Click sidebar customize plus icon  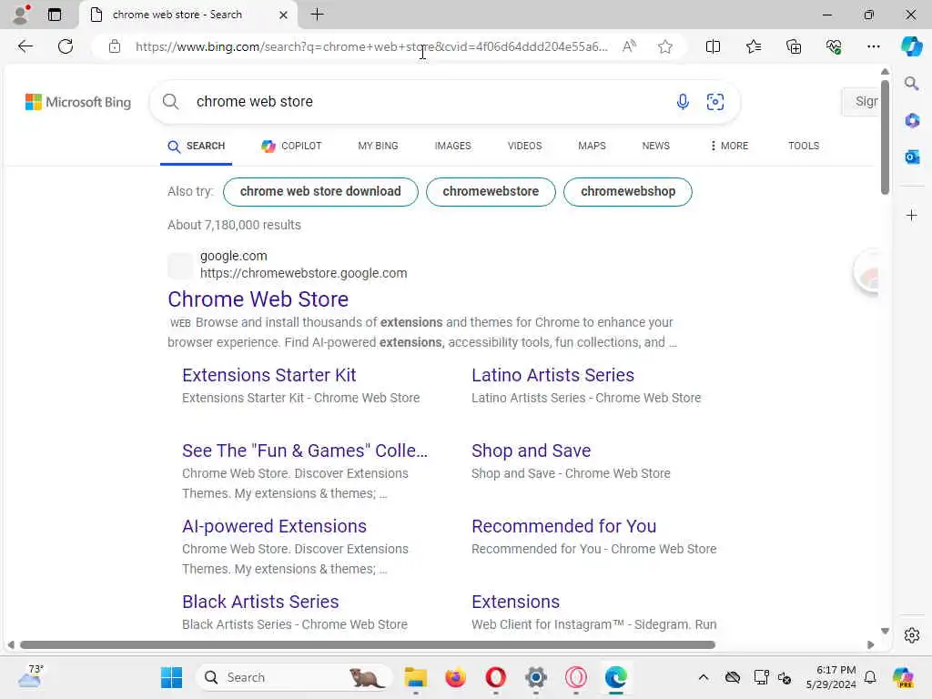tap(912, 215)
